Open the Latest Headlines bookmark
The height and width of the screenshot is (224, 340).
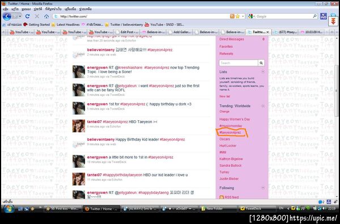tap(66, 24)
